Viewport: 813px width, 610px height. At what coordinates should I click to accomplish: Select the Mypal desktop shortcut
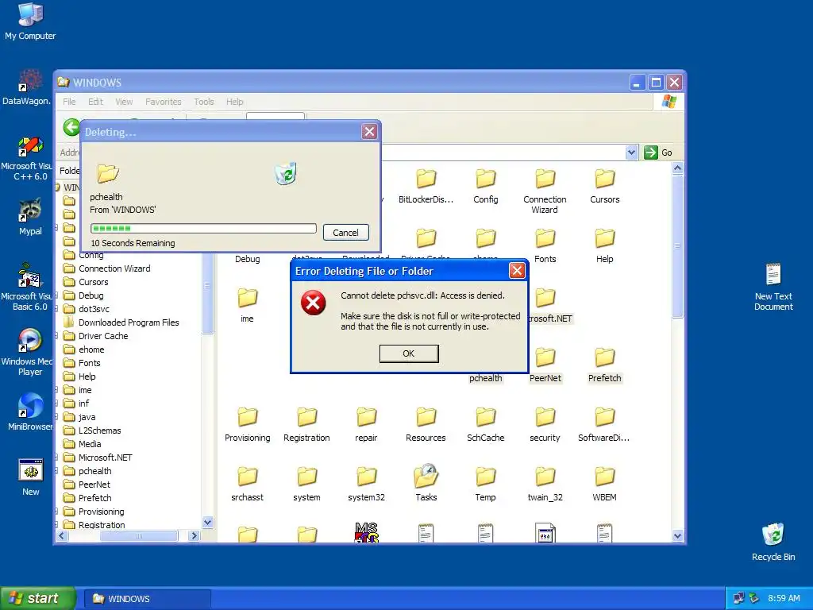[x=30, y=217]
